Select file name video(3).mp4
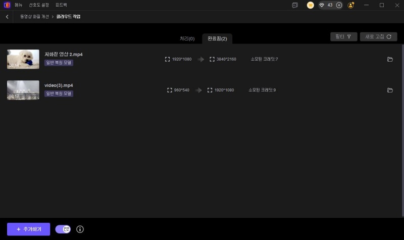Image resolution: width=404 pixels, height=240 pixels. click(59, 85)
